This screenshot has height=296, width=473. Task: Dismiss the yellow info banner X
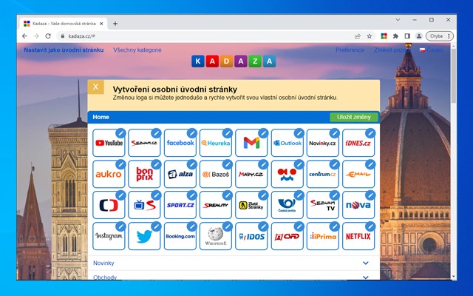coord(95,87)
